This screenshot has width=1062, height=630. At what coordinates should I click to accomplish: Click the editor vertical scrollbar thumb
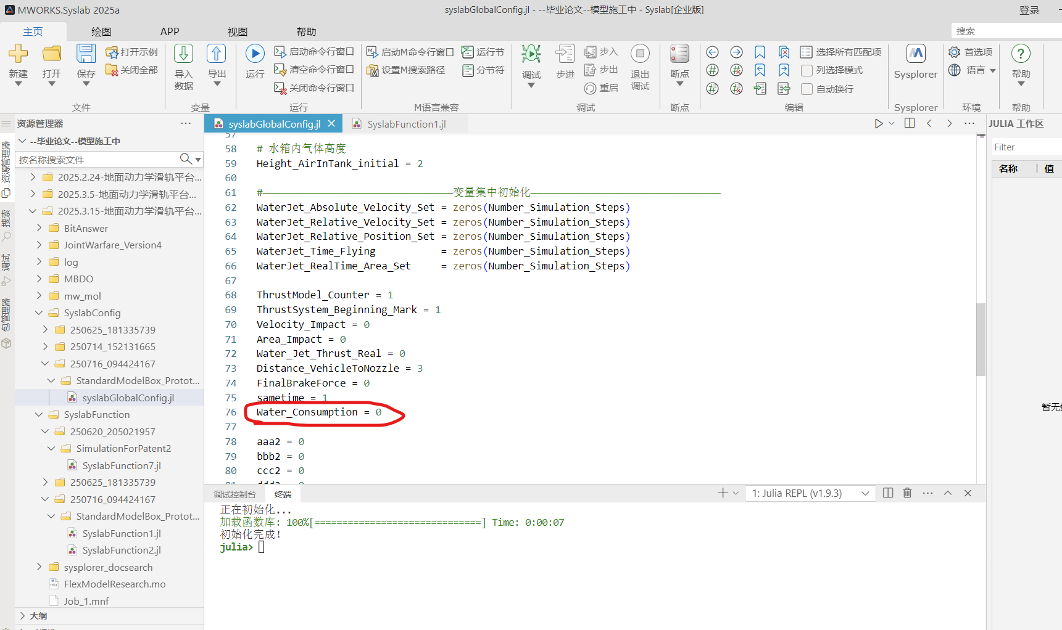coord(981,339)
